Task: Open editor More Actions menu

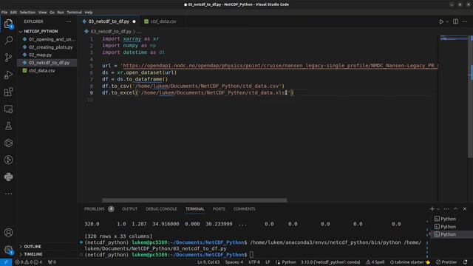Action: [x=465, y=21]
